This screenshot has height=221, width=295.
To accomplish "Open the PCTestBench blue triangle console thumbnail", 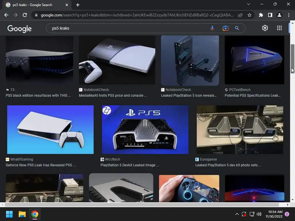I will click(x=254, y=60).
